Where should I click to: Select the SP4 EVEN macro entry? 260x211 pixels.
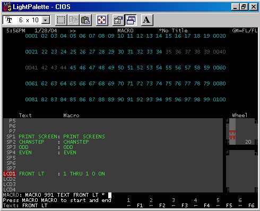pos(41,153)
